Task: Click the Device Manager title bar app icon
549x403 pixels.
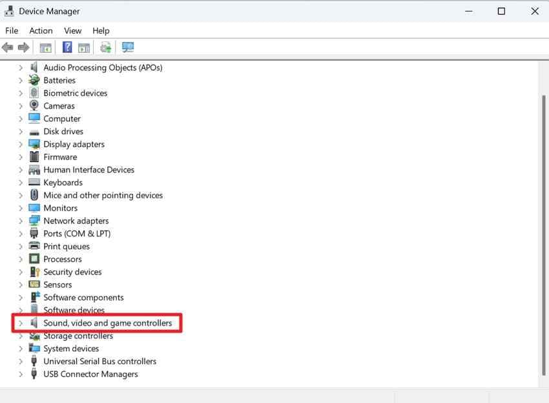Action: click(9, 11)
